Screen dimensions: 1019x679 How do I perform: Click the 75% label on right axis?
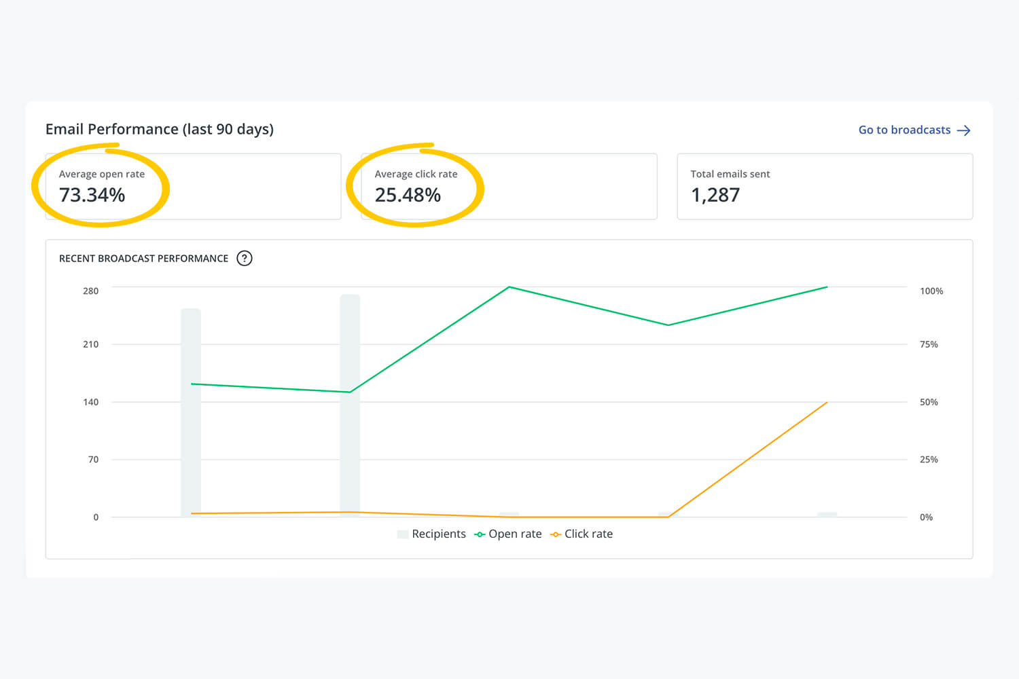(929, 344)
